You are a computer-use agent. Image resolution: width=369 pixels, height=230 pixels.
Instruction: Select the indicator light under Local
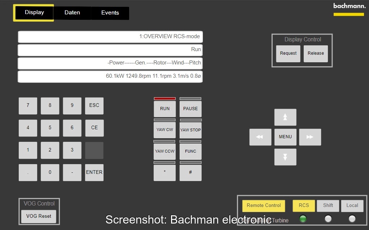click(352, 218)
